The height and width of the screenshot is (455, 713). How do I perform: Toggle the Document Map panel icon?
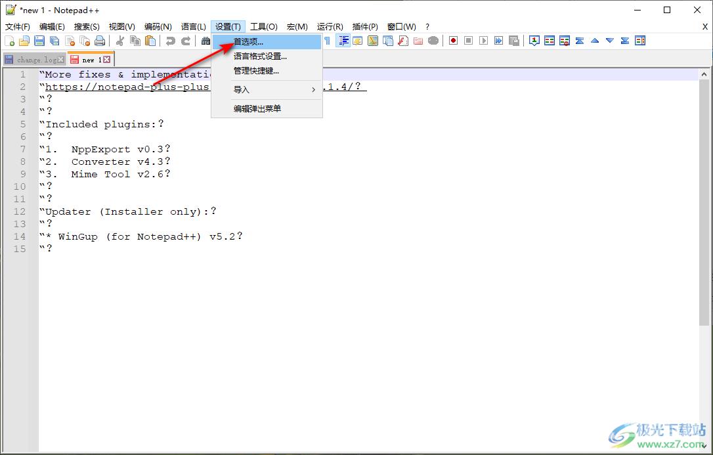coord(373,41)
